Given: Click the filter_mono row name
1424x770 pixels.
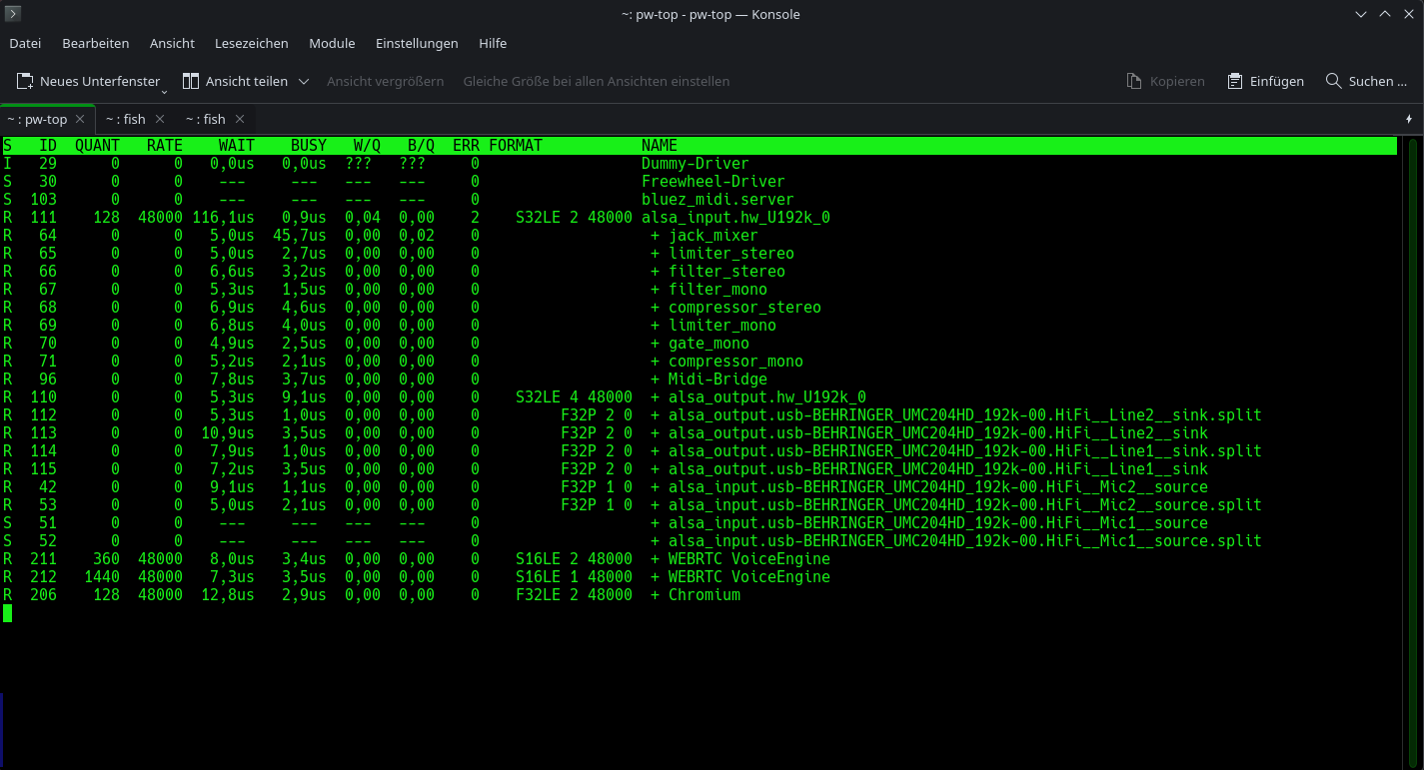Looking at the screenshot, I should [717, 290].
